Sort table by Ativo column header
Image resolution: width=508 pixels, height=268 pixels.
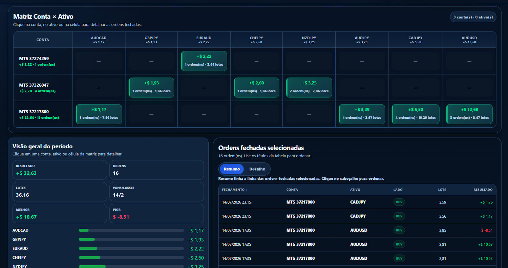point(355,190)
